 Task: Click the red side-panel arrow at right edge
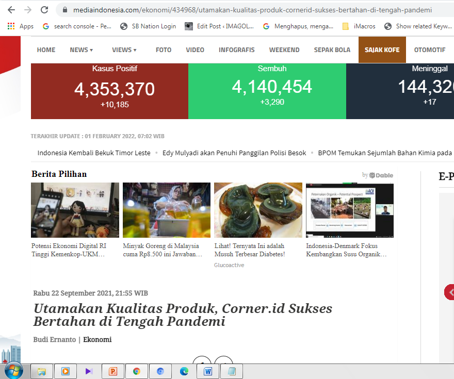(x=450, y=292)
